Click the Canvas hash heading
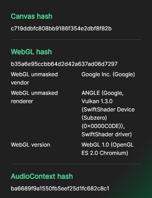152x198 pixels. click(31, 16)
